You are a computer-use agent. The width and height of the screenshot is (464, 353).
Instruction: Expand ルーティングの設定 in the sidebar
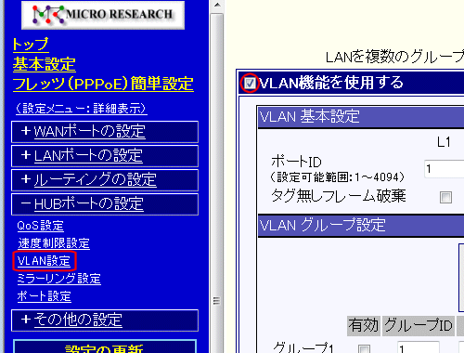pyautogui.click(x=105, y=180)
